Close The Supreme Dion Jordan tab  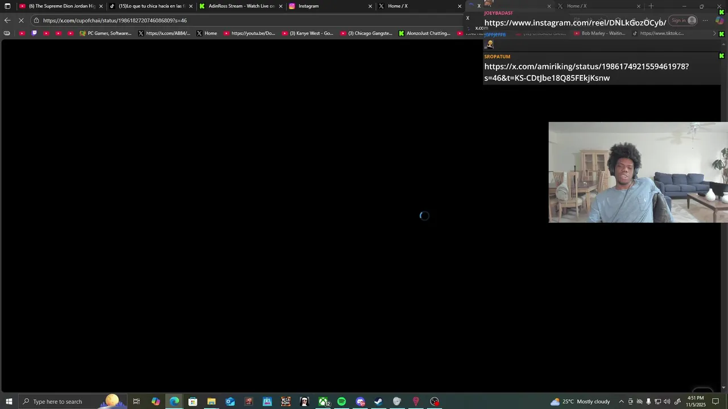(101, 6)
